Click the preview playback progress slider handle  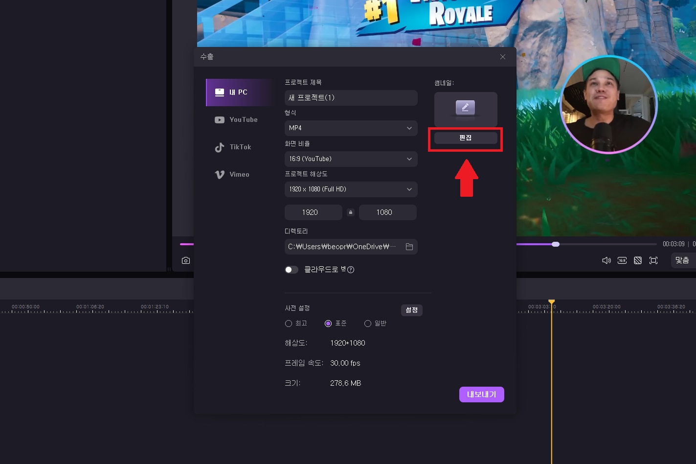click(x=556, y=244)
